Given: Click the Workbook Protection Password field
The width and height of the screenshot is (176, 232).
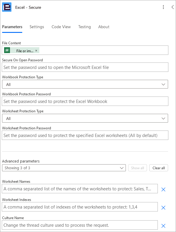Looking at the screenshot, I should click(85, 101).
